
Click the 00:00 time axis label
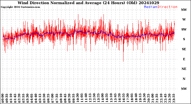[x=3, y=98]
